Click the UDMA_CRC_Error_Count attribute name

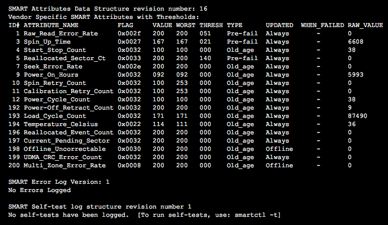click(63, 157)
